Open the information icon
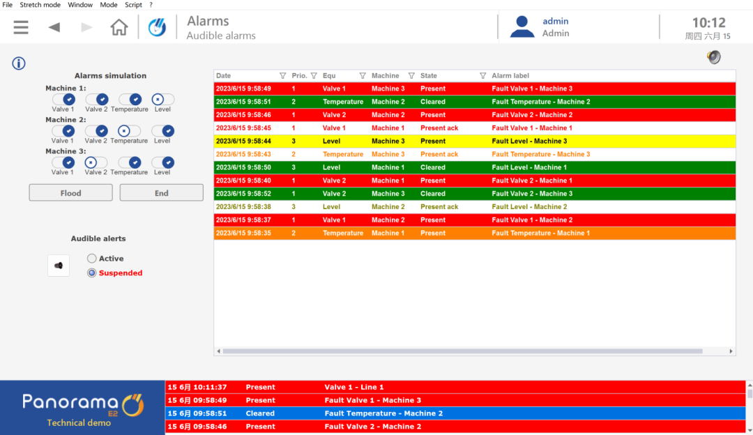 19,63
